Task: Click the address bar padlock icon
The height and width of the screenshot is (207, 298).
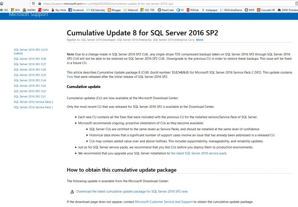Action: [40, 3]
